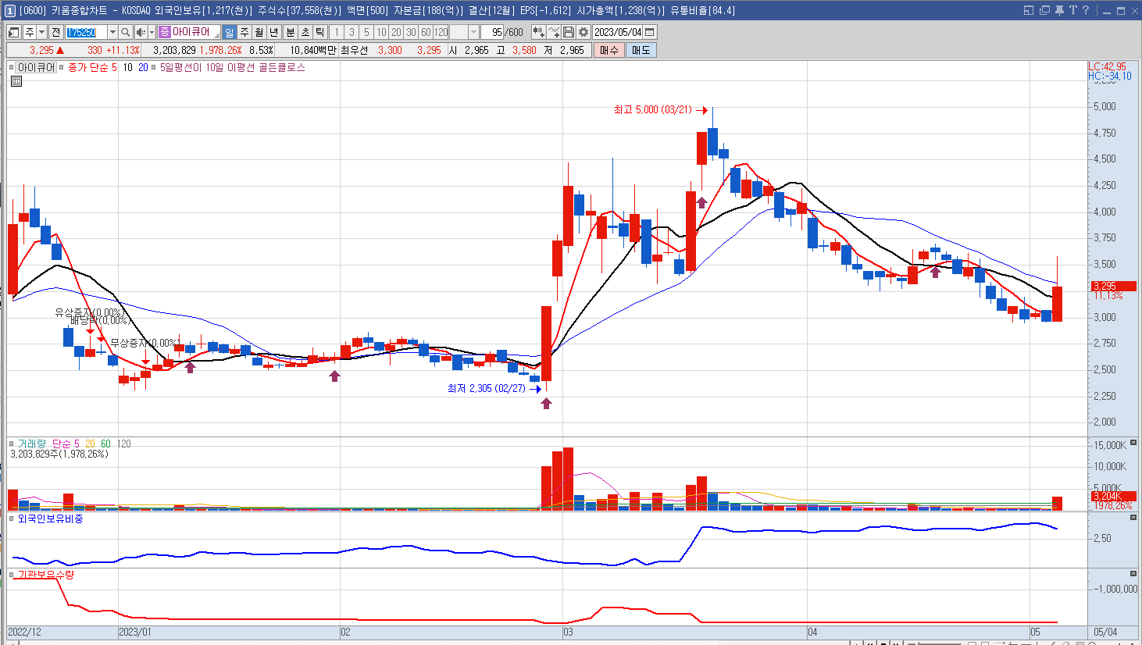The height and width of the screenshot is (645, 1142).
Task: Click the 3,295 current price tag on axis
Action: [x=1113, y=286]
